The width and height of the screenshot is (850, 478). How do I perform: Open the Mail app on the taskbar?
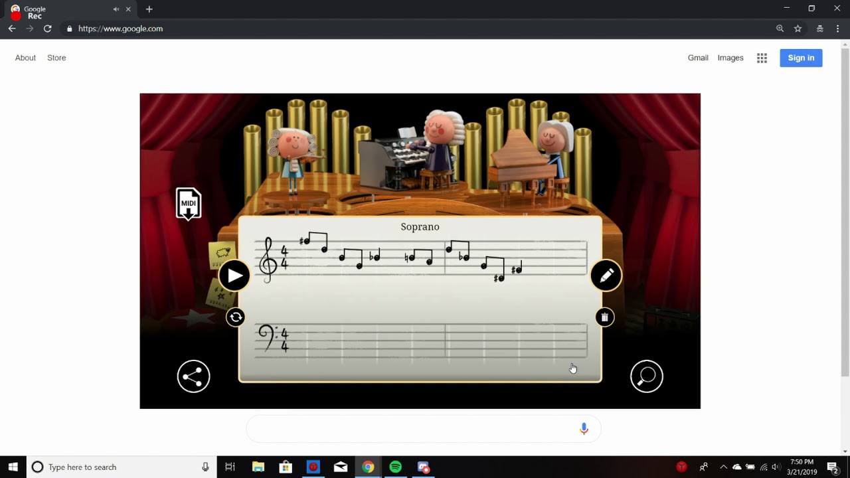click(x=341, y=467)
